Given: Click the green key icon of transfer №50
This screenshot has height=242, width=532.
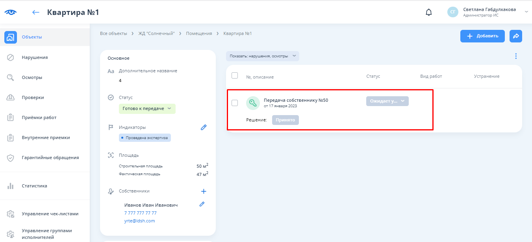Looking at the screenshot, I should (253, 103).
